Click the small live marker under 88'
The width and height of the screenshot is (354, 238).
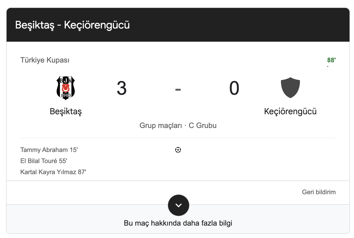(328, 66)
